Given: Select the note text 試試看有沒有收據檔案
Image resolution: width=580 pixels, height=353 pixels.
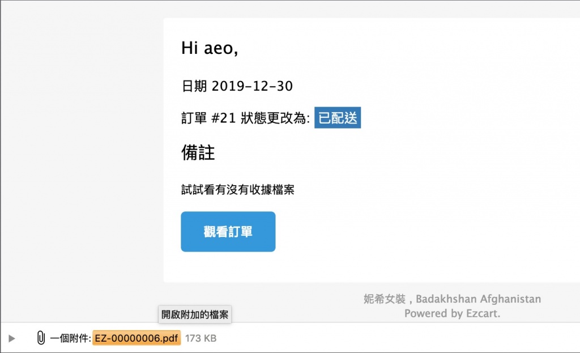Looking at the screenshot, I should (x=237, y=190).
